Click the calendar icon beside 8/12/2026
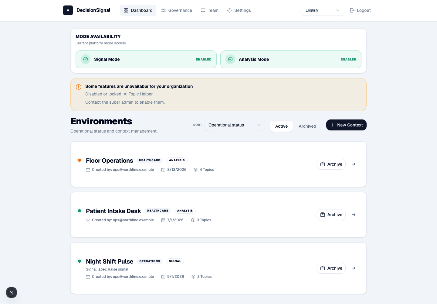The width and height of the screenshot is (437, 304). click(163, 170)
